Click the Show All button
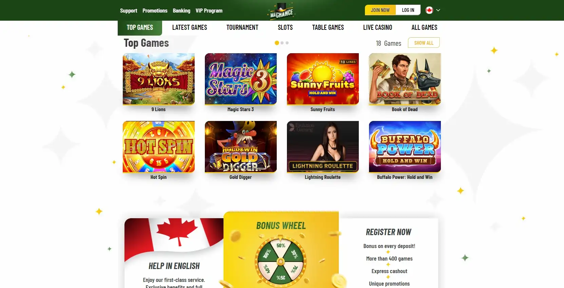Viewport: 564px width, 288px height. 424,43
